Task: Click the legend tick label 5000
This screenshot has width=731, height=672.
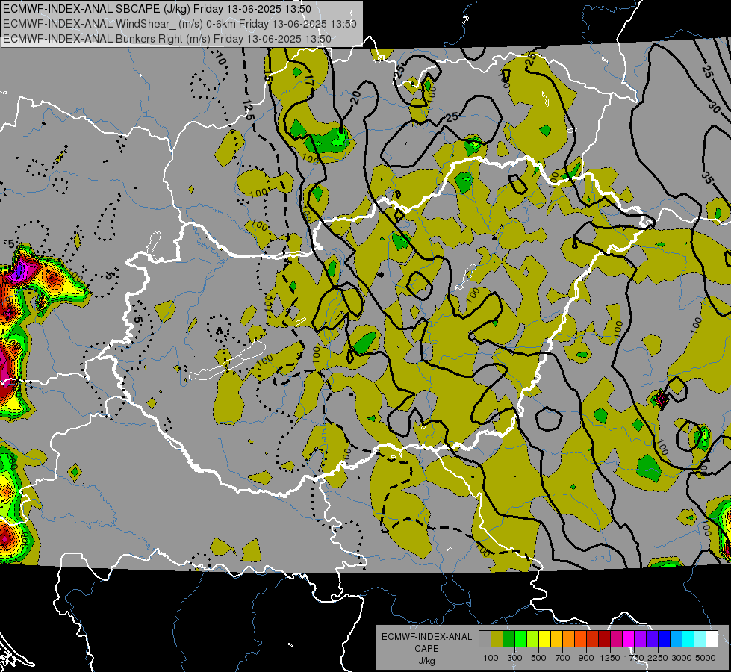Action: 706,658
